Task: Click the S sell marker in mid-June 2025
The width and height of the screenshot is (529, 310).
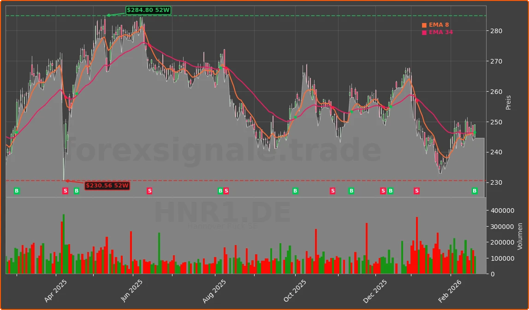Action: tap(149, 191)
